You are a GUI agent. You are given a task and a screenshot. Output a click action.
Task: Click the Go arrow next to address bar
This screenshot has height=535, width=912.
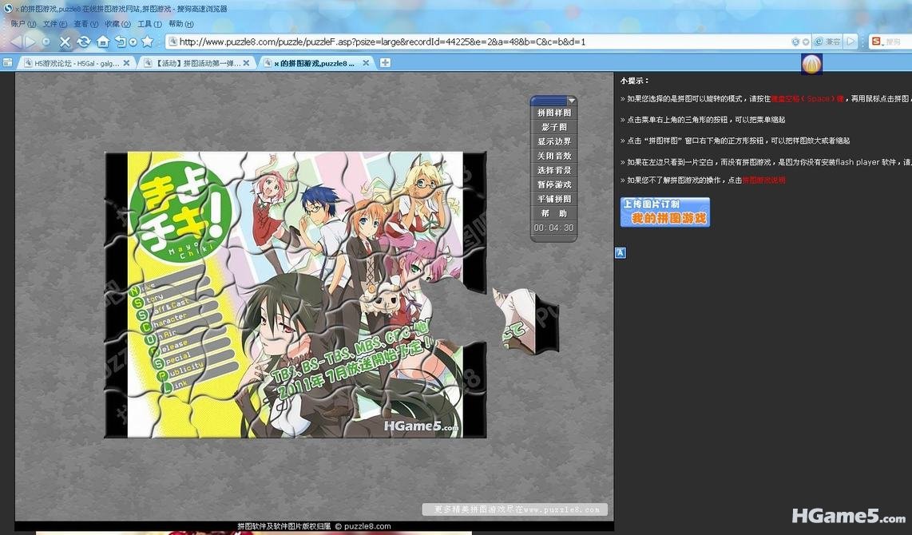(x=851, y=42)
